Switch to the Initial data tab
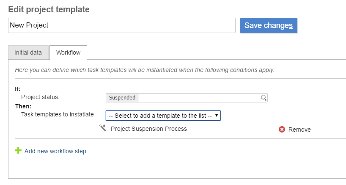Image resolution: width=346 pixels, height=185 pixels. pos(28,52)
